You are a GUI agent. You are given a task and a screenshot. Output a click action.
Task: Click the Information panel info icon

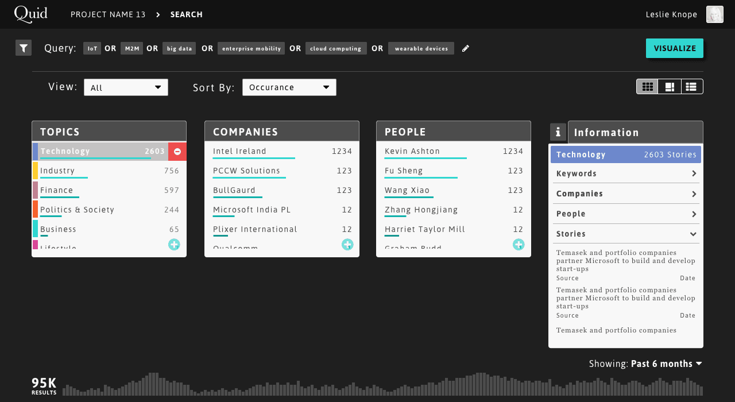point(558,132)
